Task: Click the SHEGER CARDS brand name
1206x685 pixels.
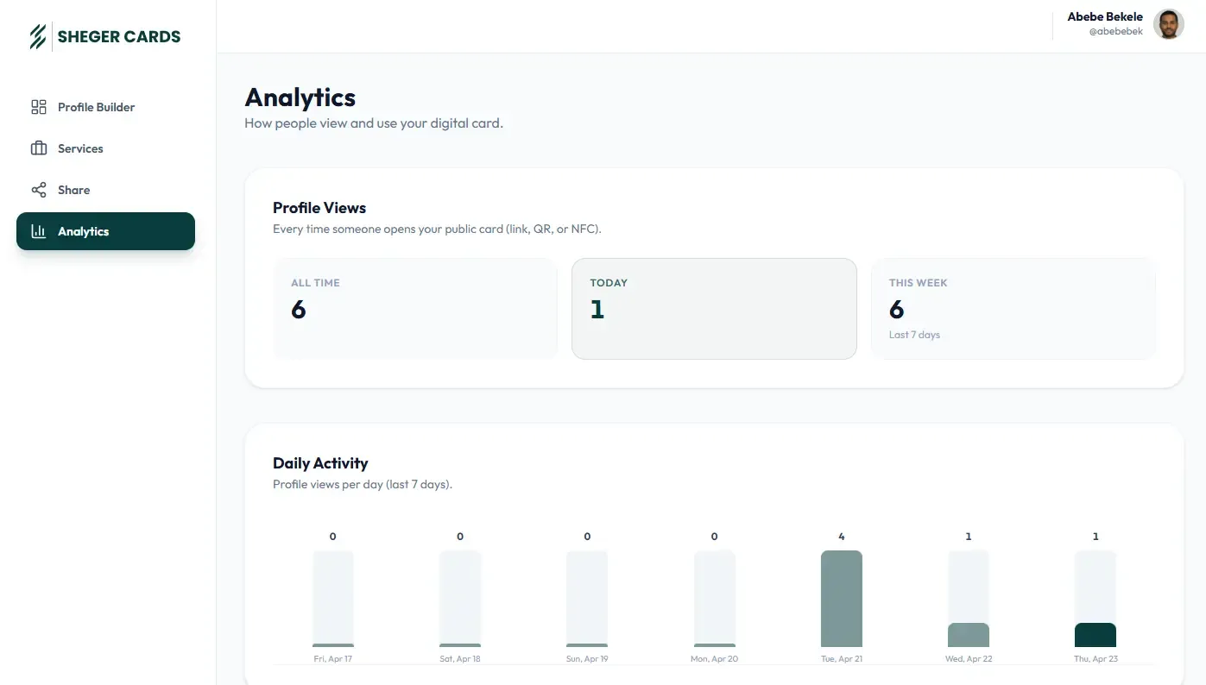Action: tap(119, 36)
